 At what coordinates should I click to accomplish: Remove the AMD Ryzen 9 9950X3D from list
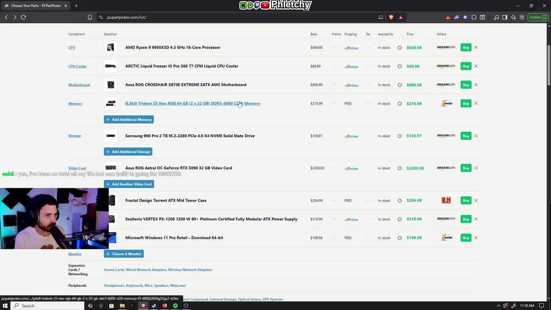tap(476, 47)
